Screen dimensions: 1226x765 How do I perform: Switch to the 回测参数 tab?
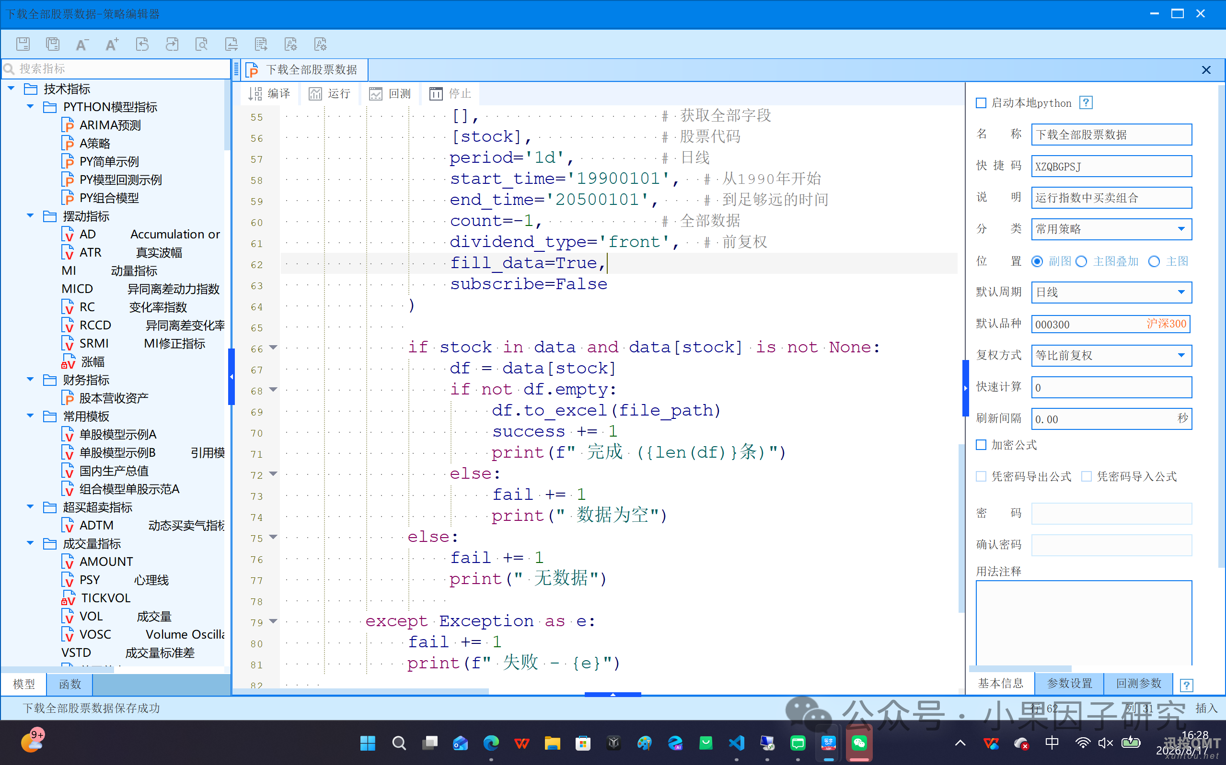click(x=1139, y=684)
